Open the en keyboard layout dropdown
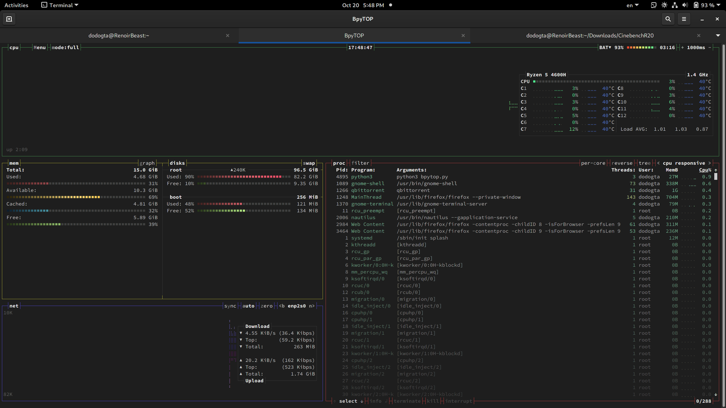 (x=632, y=5)
